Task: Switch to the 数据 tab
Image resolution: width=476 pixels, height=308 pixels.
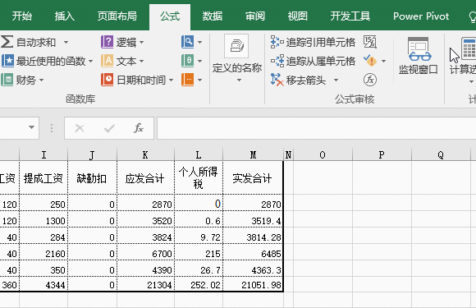Action: (213, 16)
